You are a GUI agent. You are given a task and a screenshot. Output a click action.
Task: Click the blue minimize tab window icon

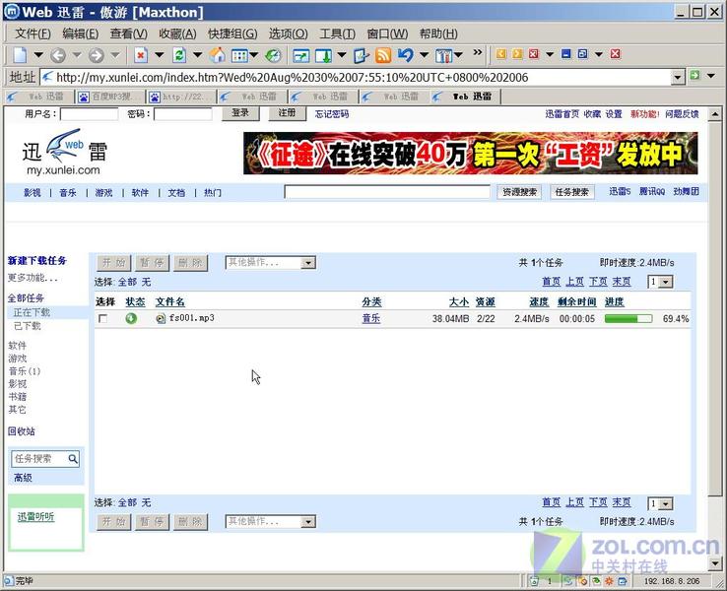coord(565,54)
